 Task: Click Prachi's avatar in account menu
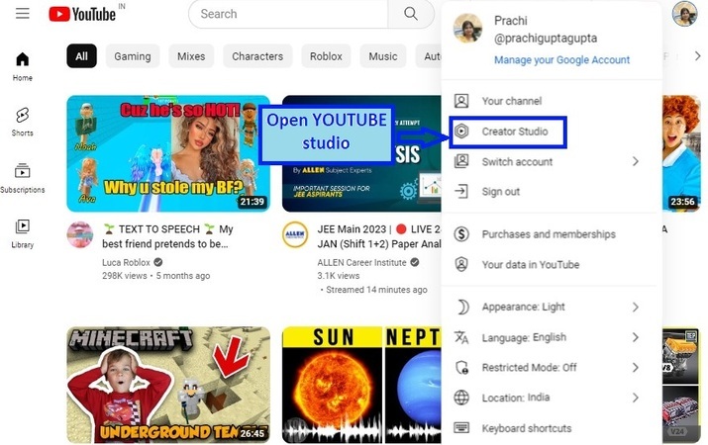tap(467, 28)
